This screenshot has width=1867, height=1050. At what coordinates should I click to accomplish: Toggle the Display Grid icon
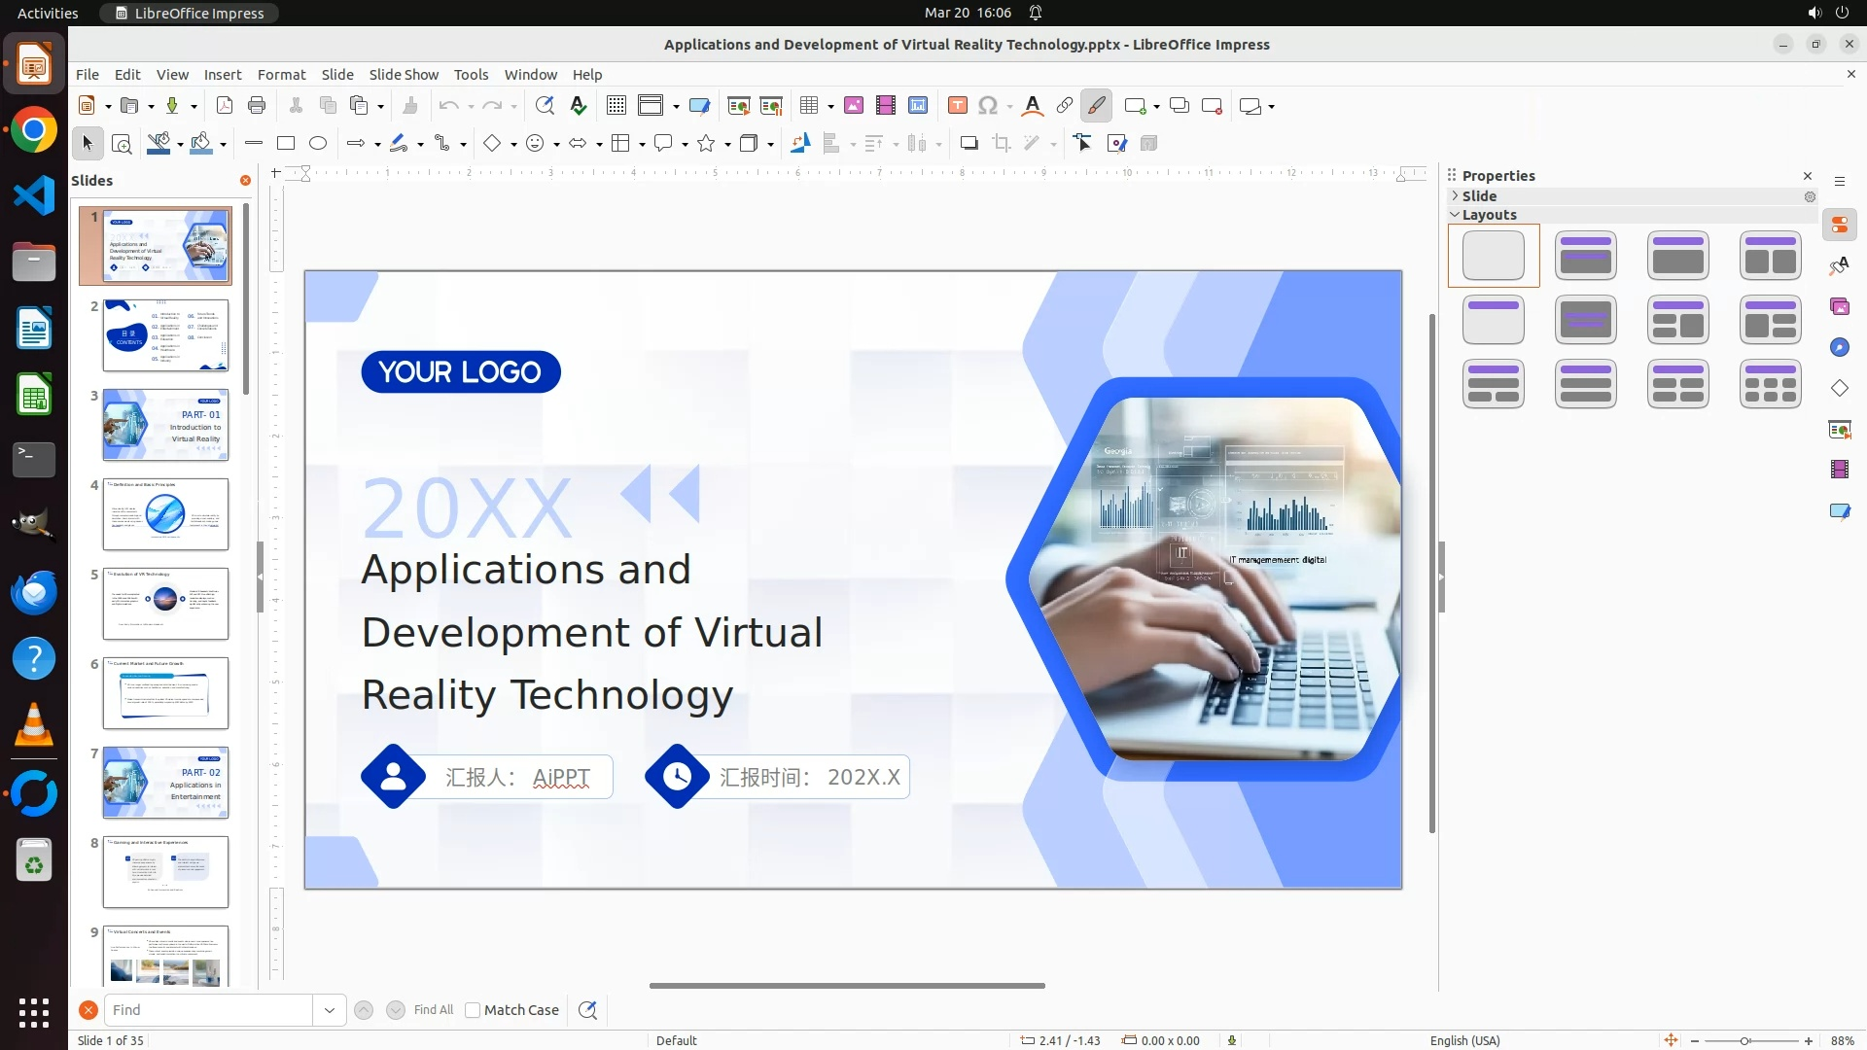click(x=616, y=105)
